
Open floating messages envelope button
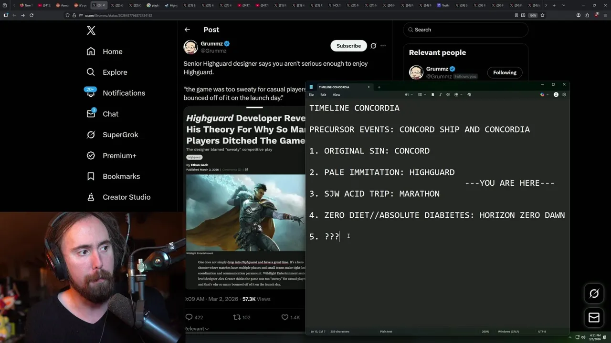594,318
